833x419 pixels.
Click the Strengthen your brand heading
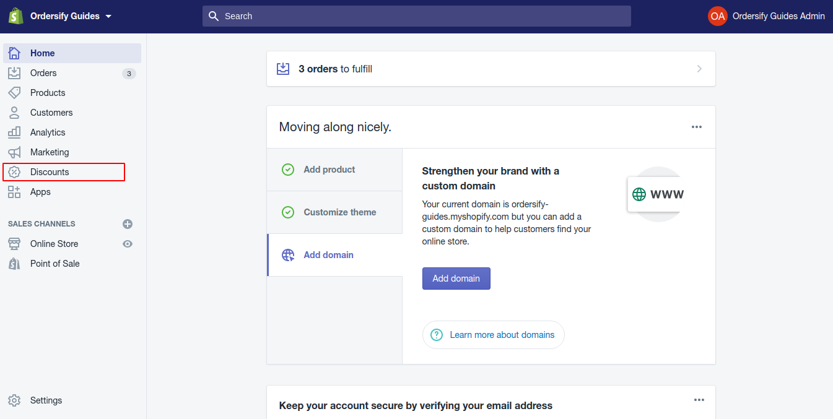(491, 178)
